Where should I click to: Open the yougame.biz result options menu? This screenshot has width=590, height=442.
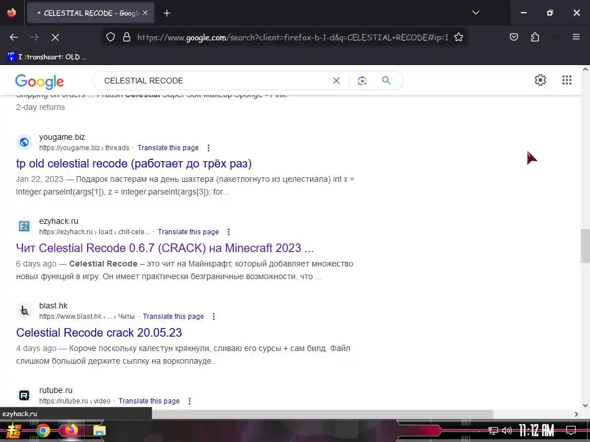pos(209,148)
